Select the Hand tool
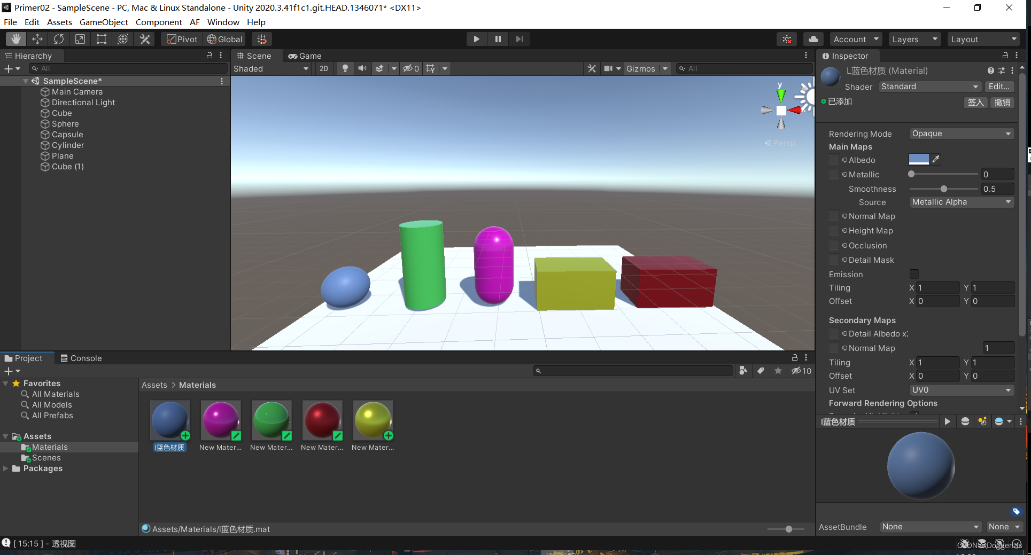This screenshot has height=555, width=1031. (x=16, y=39)
